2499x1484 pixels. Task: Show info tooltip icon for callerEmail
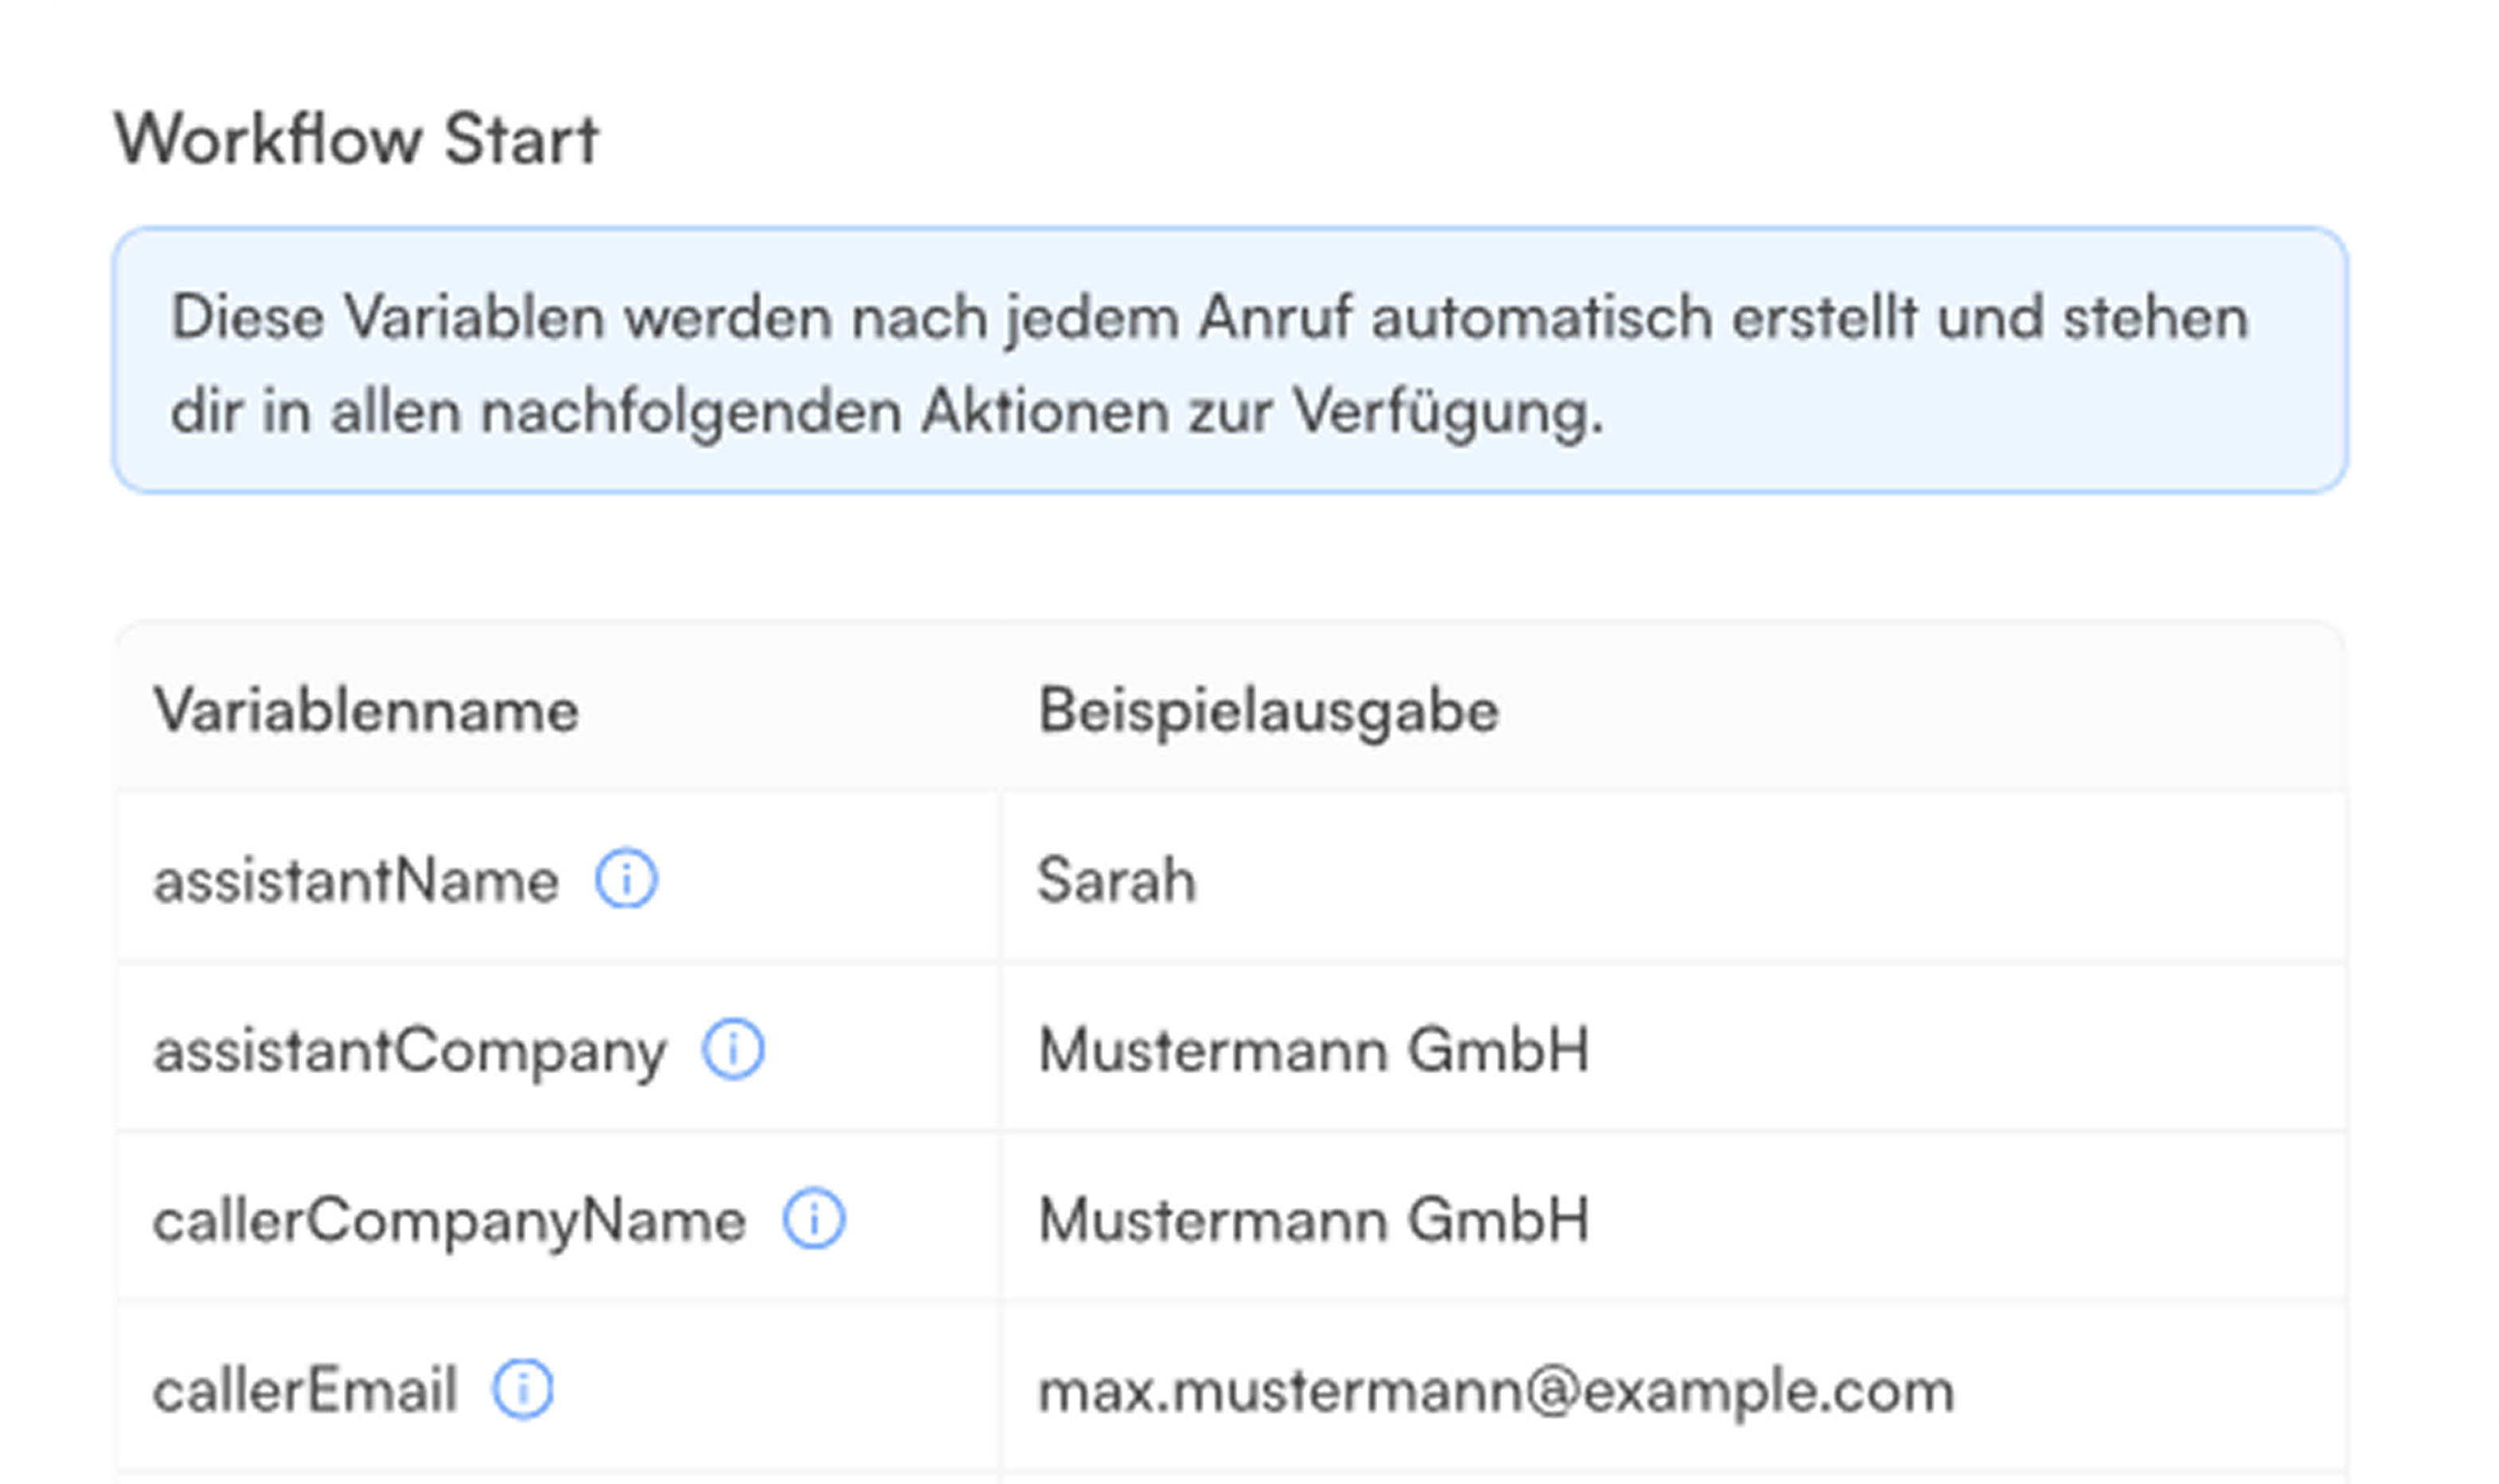pos(523,1389)
